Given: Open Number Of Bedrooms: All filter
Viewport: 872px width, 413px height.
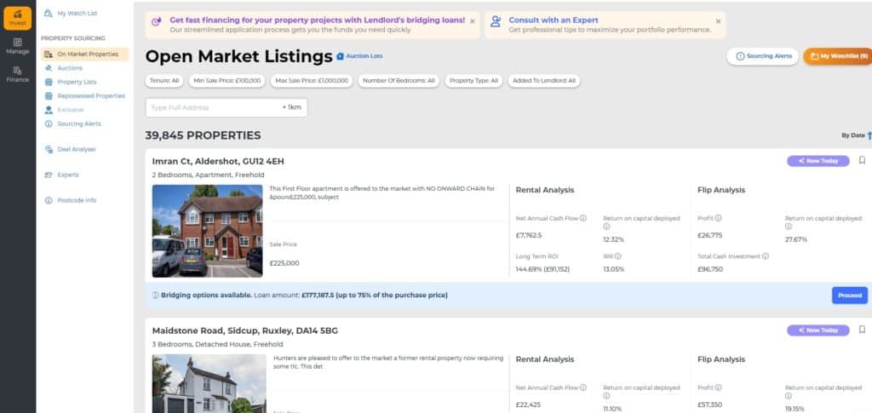Looking at the screenshot, I should pyautogui.click(x=399, y=81).
